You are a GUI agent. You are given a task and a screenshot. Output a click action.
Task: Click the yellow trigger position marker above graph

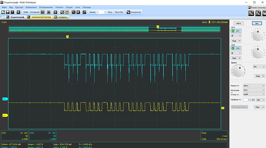[67, 37]
